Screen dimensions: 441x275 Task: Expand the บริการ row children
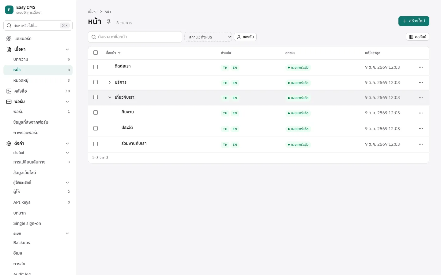110,82
